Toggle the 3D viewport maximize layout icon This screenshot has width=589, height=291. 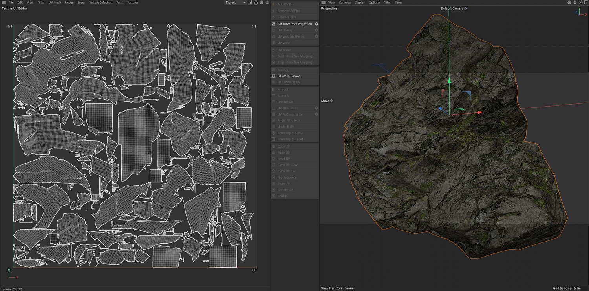(585, 2)
